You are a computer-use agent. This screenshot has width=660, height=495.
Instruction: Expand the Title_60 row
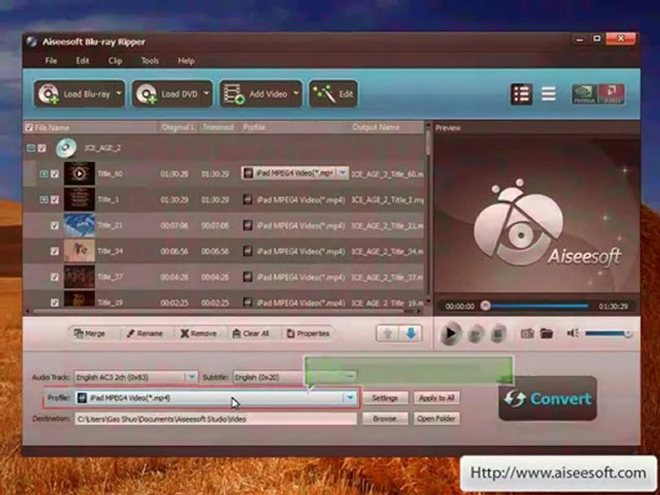coord(44,174)
